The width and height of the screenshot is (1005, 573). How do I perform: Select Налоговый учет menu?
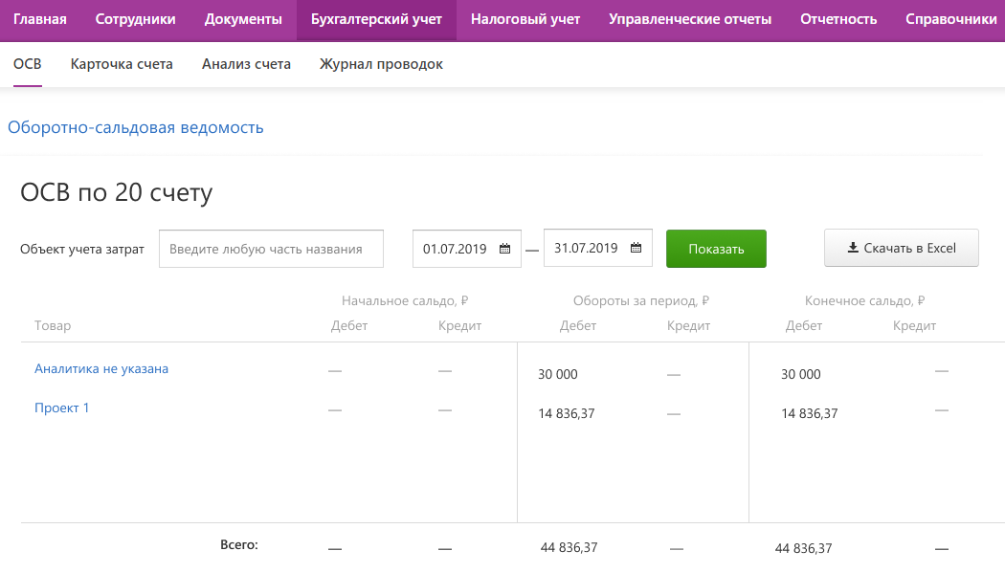point(525,19)
